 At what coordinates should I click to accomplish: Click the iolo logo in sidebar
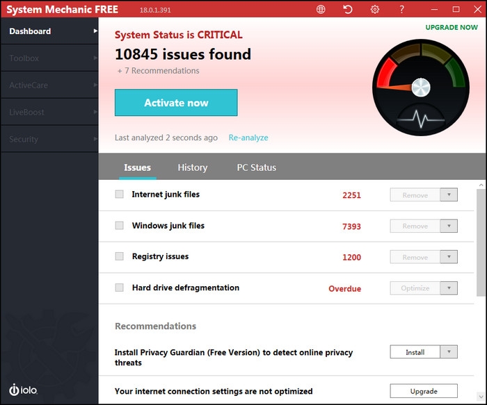(23, 390)
